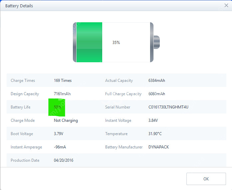Select the 04/20/2016 production date value

pyautogui.click(x=64, y=160)
